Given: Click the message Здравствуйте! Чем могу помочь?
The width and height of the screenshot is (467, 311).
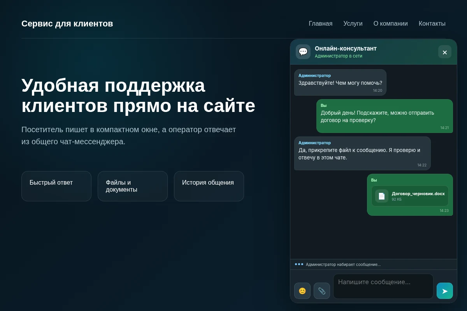Looking at the screenshot, I should coord(340,83).
